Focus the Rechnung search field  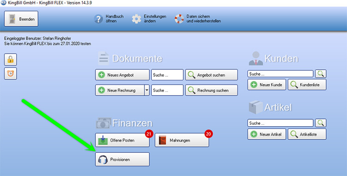coord(167,90)
